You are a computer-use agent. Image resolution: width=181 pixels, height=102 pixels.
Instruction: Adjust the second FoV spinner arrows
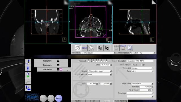point(111,84)
